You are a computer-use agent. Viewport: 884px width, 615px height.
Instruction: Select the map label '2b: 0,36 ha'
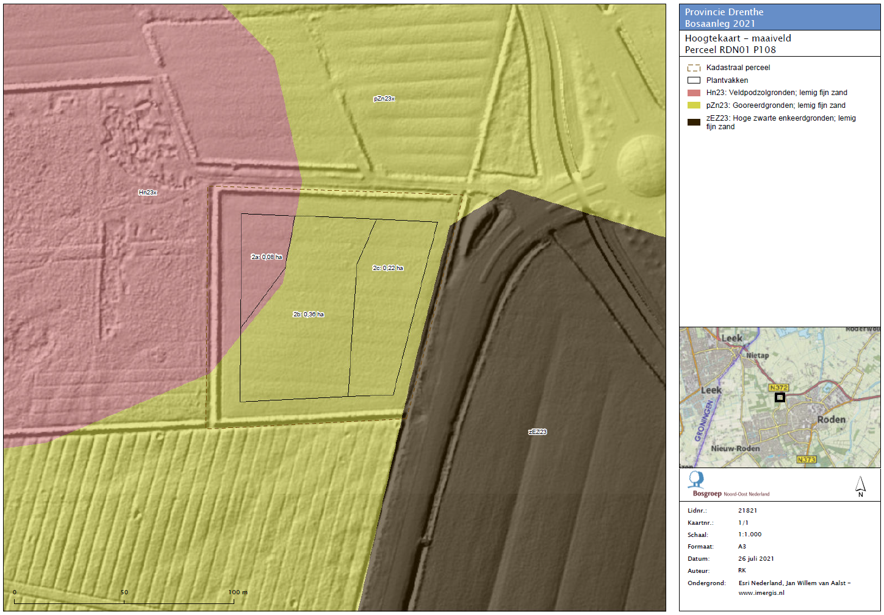(309, 315)
